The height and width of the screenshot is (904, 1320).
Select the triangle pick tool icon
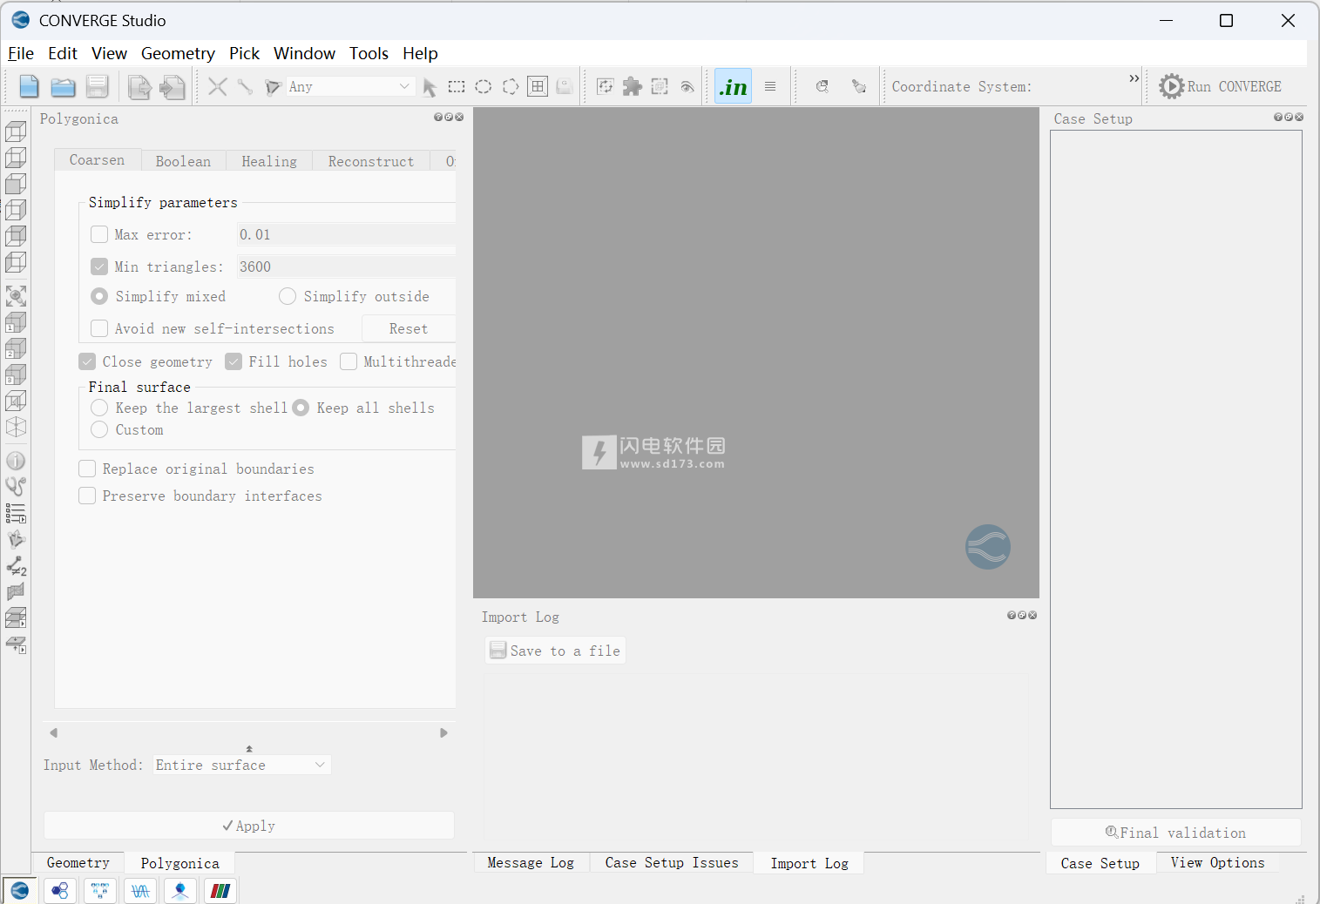pos(273,86)
